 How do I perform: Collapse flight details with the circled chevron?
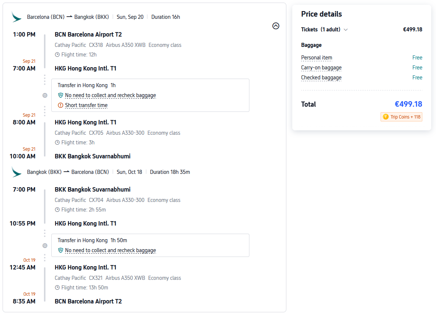point(276,26)
